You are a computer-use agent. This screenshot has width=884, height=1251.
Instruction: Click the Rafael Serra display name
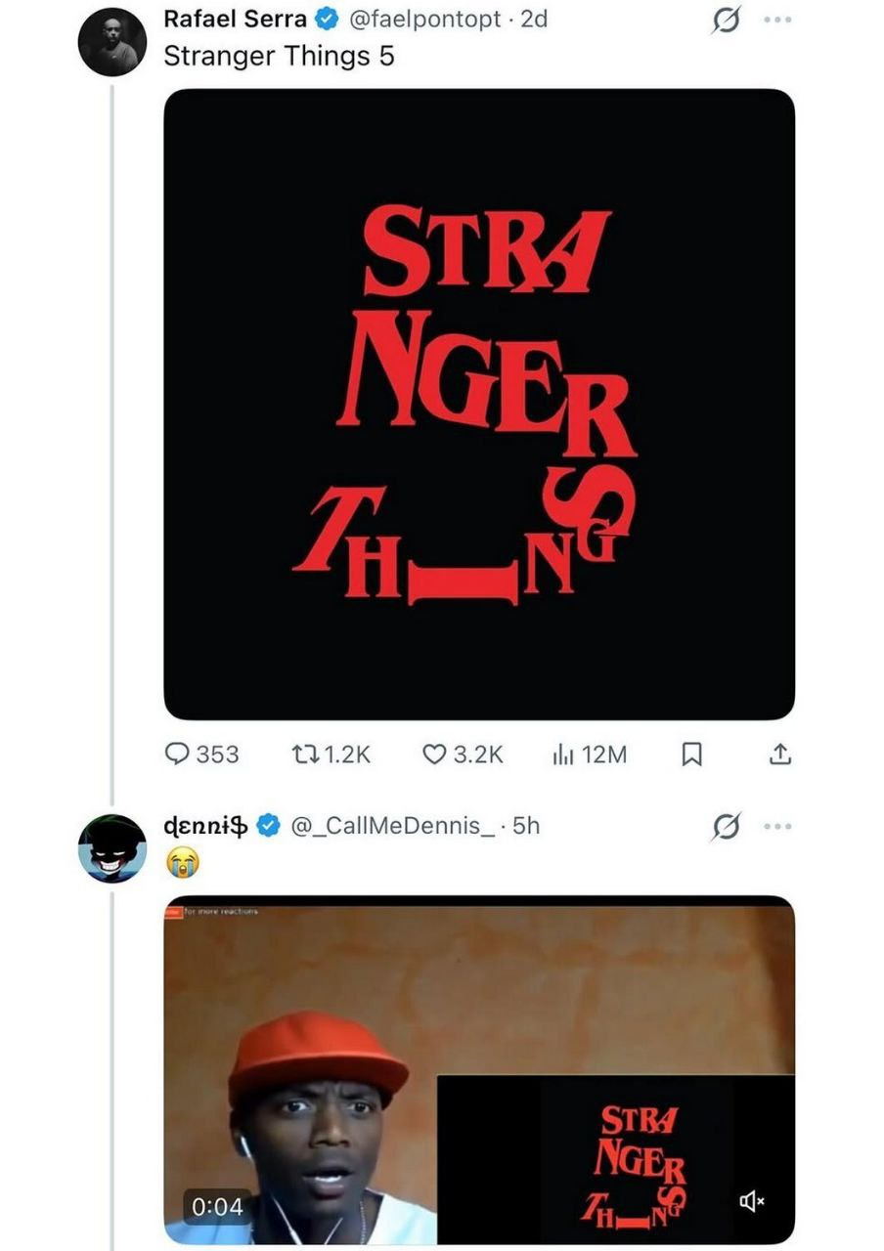[235, 20]
